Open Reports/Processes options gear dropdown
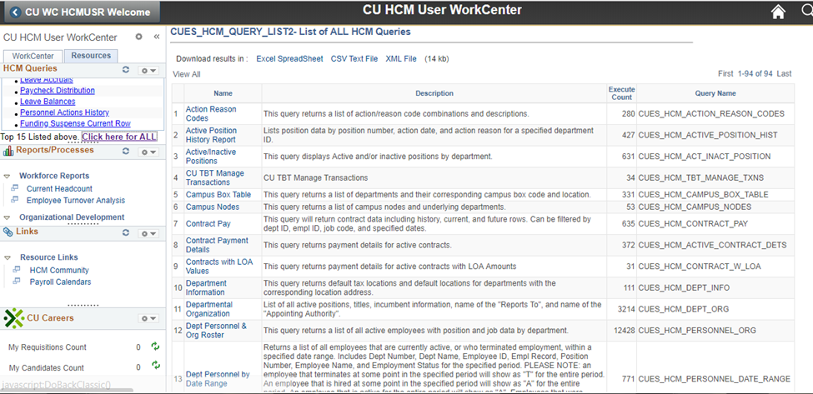 tap(148, 152)
